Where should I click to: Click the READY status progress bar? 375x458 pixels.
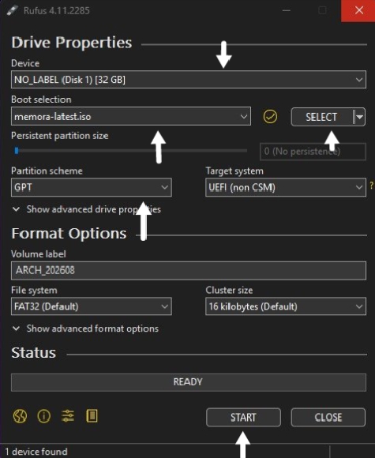coord(189,382)
